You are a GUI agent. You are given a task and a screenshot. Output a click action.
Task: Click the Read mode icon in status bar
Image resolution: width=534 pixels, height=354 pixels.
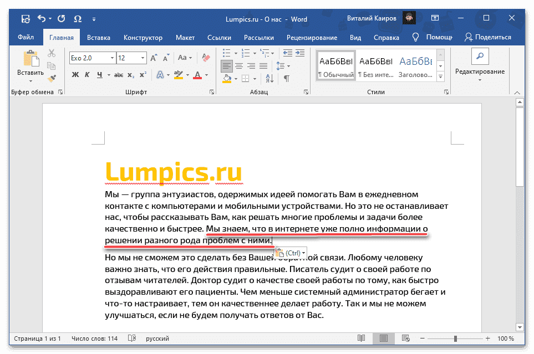(x=362, y=338)
